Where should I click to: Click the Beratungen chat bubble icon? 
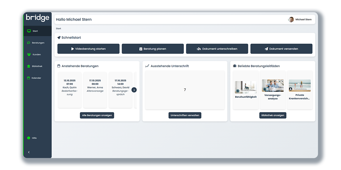pyautogui.click(x=29, y=43)
